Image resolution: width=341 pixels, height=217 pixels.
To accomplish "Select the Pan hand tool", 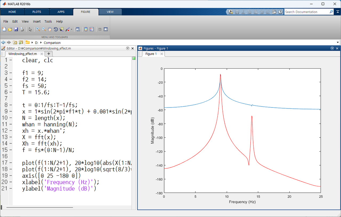I will (50, 29).
